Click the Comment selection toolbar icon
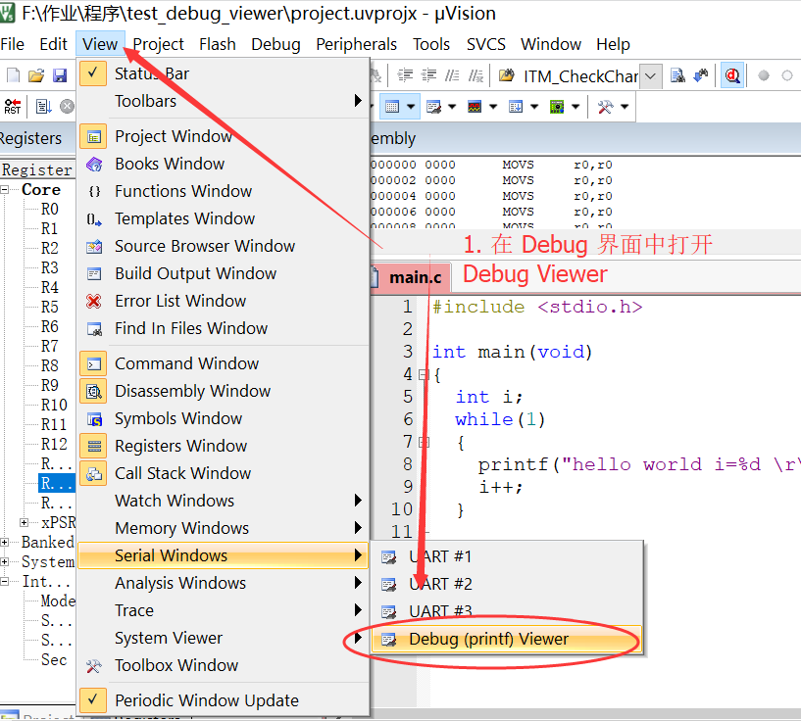 coord(452,76)
